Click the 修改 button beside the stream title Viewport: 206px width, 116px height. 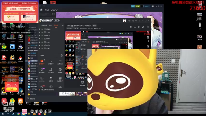(x=95, y=26)
